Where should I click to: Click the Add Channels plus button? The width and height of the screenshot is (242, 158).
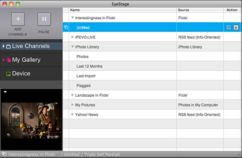click(18, 19)
